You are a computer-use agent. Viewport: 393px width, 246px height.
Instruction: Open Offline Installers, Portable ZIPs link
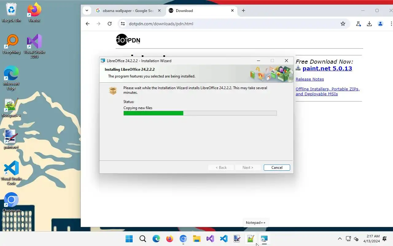click(x=328, y=91)
